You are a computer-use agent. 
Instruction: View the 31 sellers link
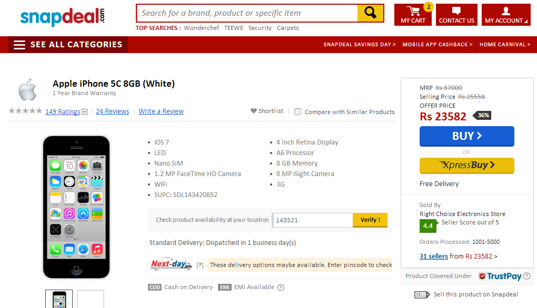point(434,256)
